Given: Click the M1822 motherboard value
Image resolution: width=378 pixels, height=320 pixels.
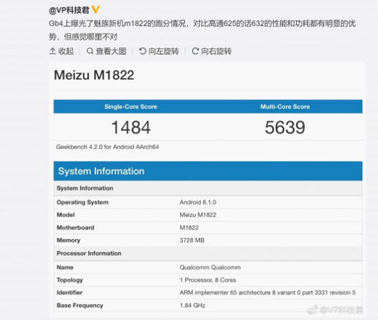Looking at the screenshot, I should (189, 227).
